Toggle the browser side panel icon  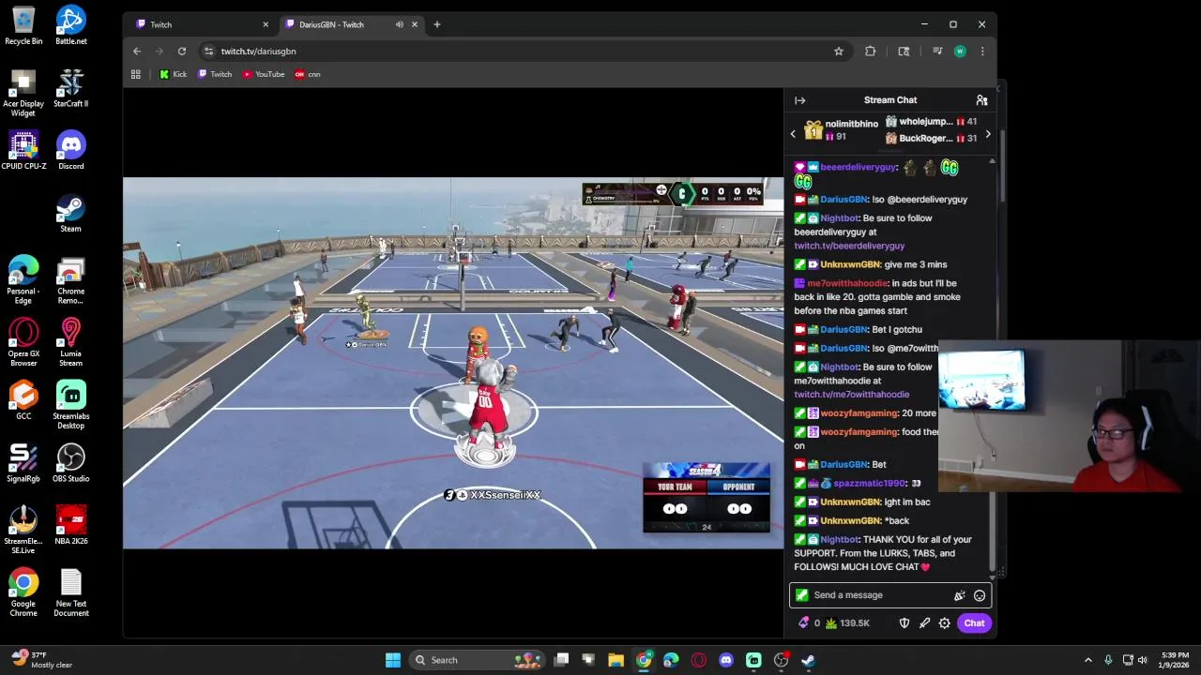pos(904,52)
